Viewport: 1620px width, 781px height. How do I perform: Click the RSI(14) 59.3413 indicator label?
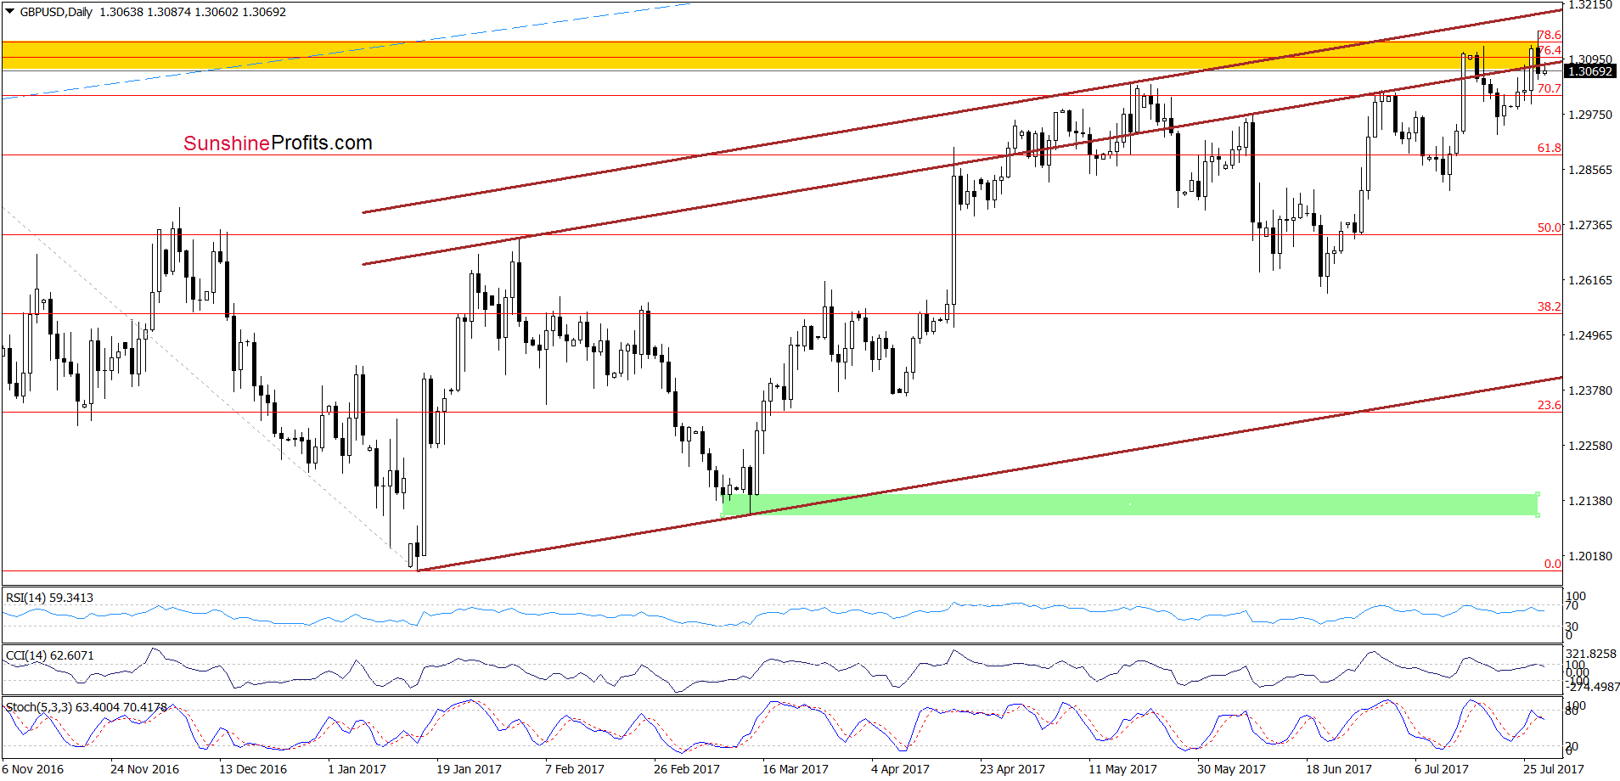click(x=49, y=598)
